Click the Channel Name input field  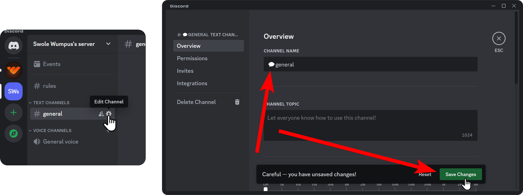pyautogui.click(x=370, y=64)
